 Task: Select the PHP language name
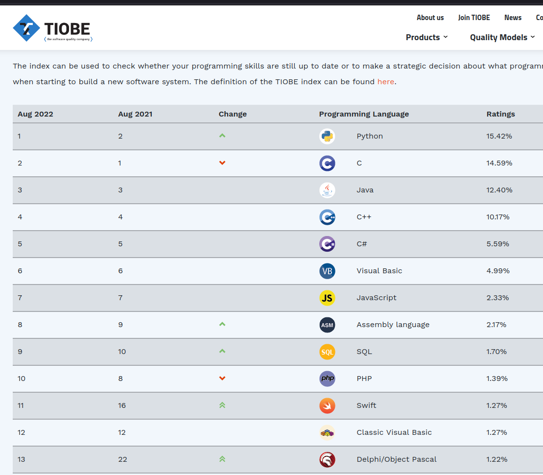364,379
